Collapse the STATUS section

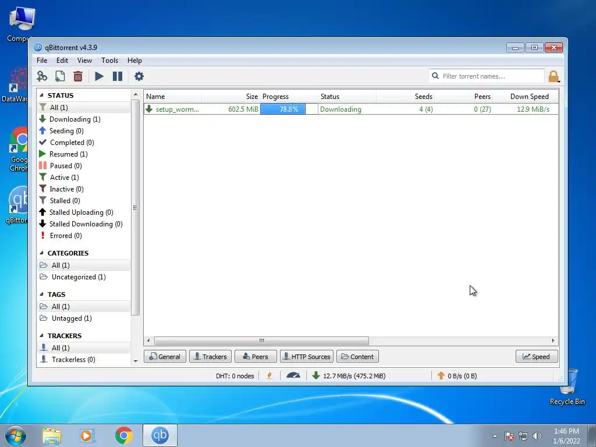pos(41,95)
